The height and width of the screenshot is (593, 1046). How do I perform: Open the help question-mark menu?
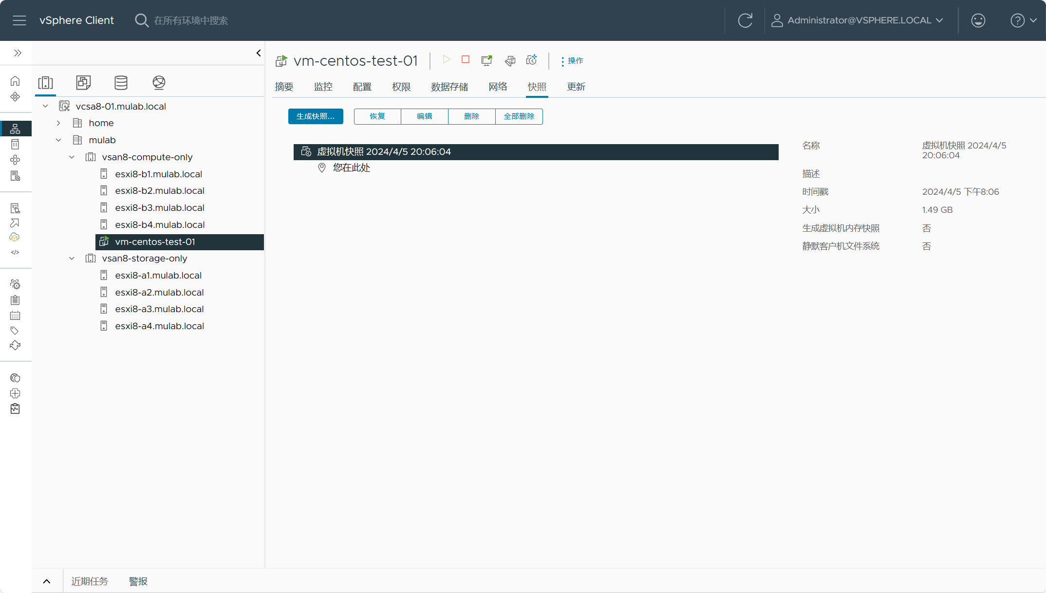[x=1024, y=20]
